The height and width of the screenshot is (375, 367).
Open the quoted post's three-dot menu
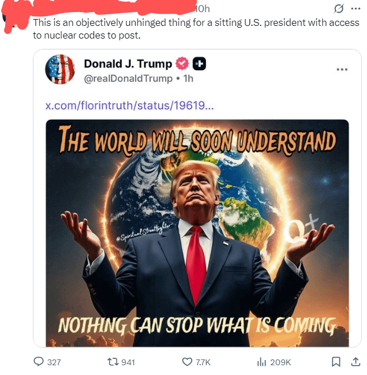point(342,69)
